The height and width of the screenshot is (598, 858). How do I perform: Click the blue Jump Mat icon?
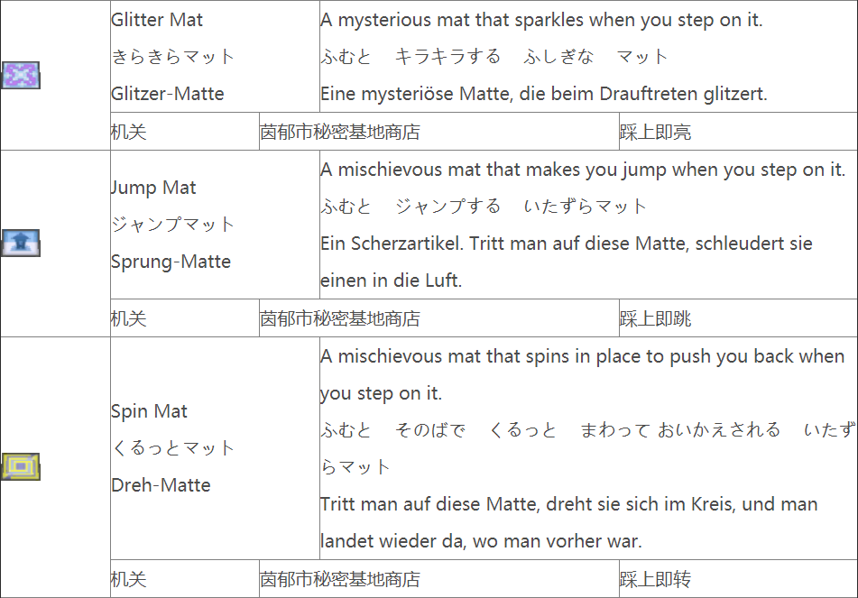(21, 243)
